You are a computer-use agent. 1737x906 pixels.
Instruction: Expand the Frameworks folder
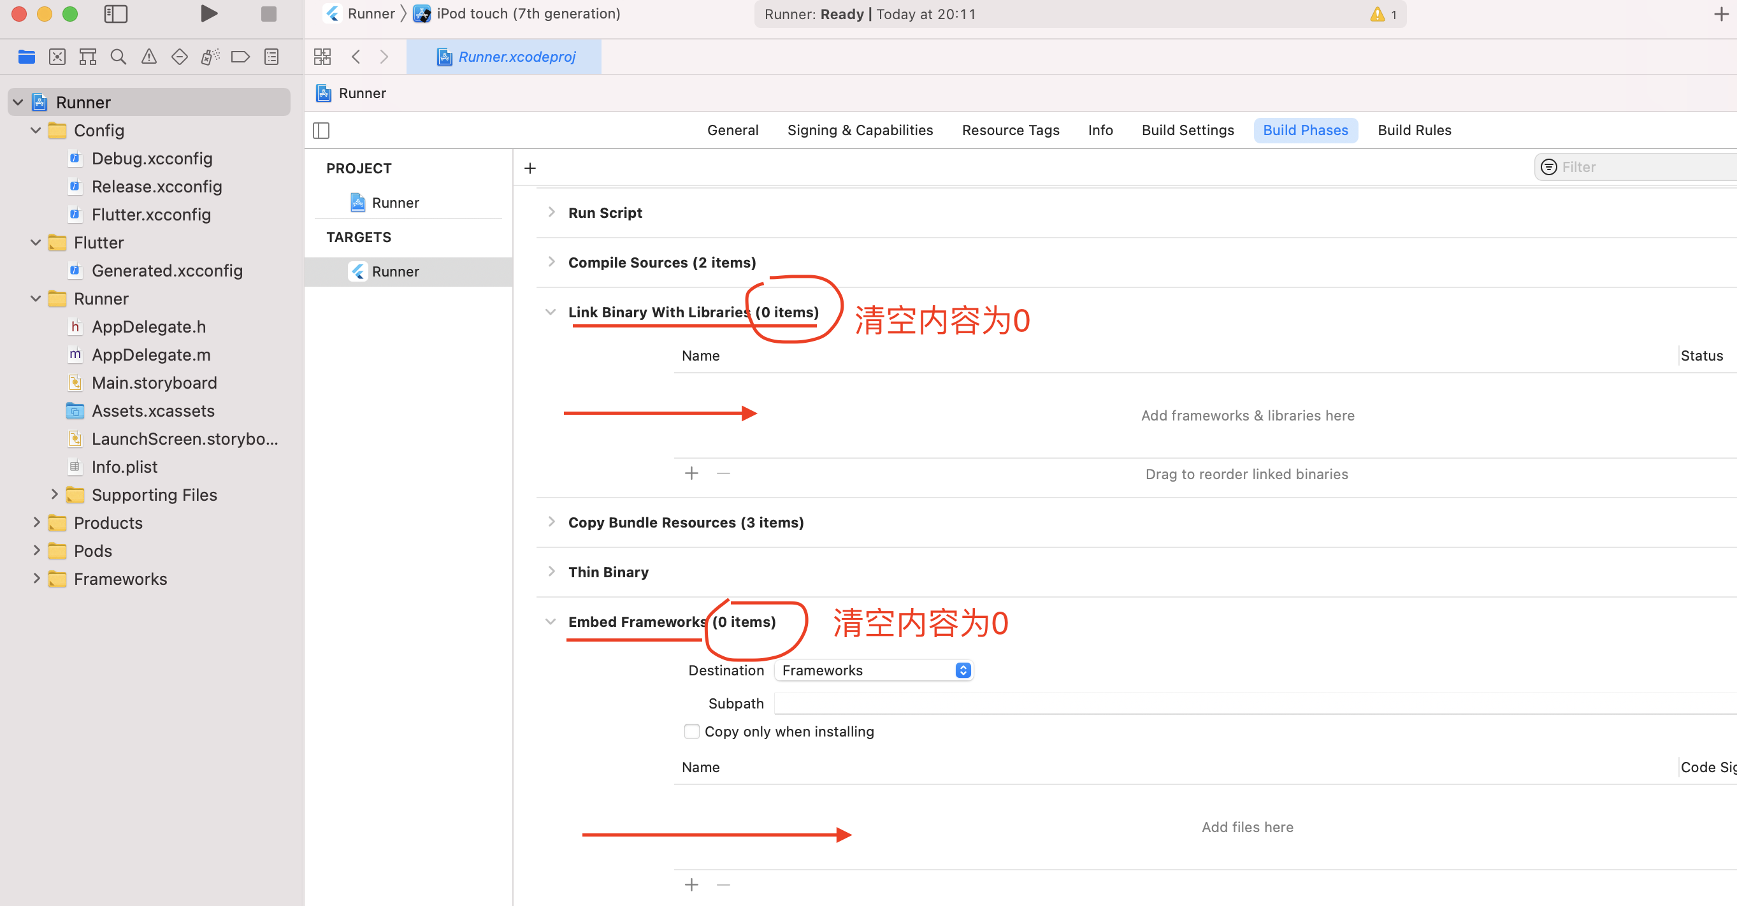point(36,579)
